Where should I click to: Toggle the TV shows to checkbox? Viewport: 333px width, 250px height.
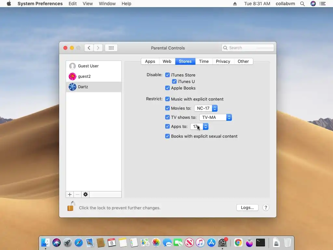[x=167, y=117]
